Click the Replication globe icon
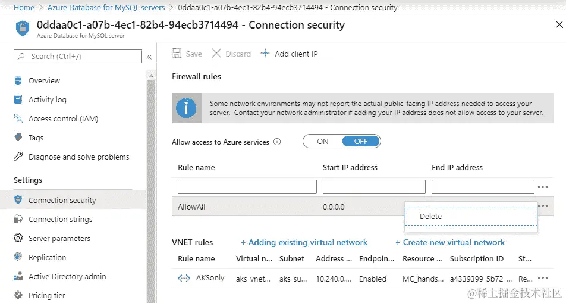Viewport: 566px width, 303px height. [18, 257]
